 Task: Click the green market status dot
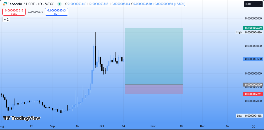coord(59,4)
